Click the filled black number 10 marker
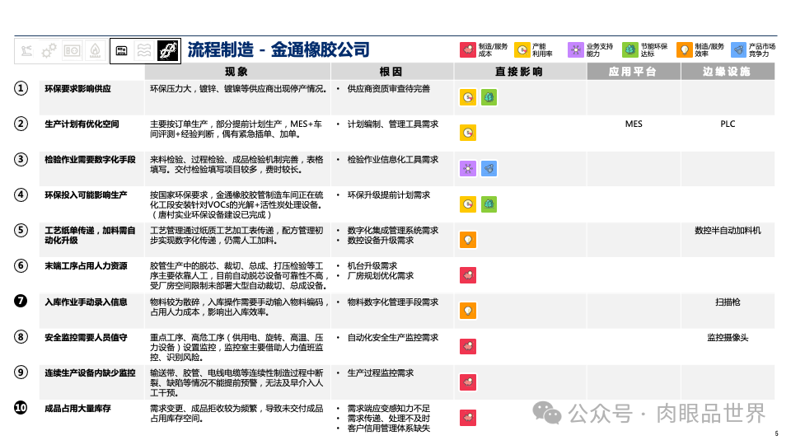 click(x=21, y=408)
